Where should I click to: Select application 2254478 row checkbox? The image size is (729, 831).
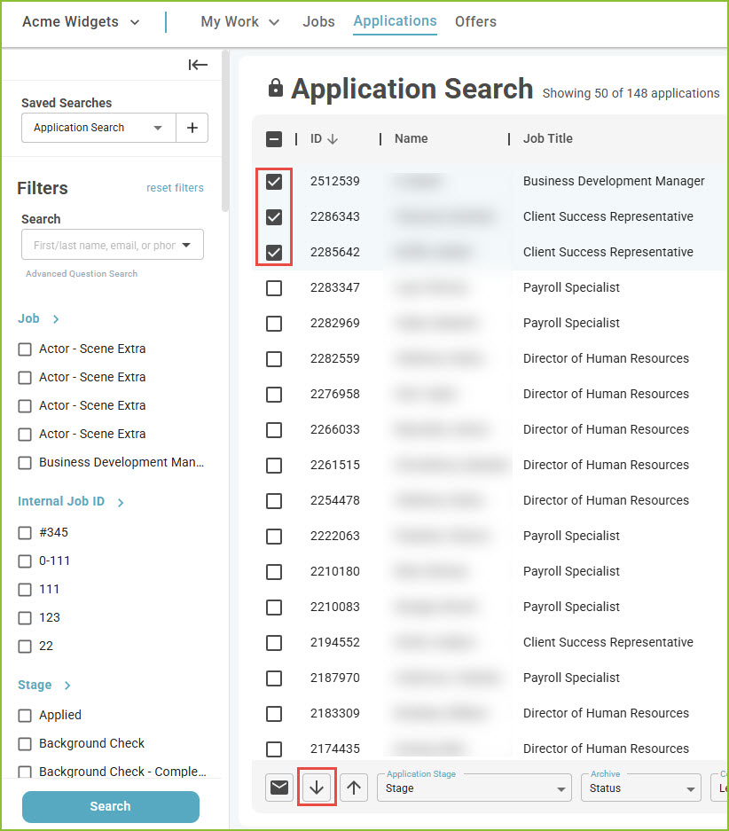pos(274,501)
